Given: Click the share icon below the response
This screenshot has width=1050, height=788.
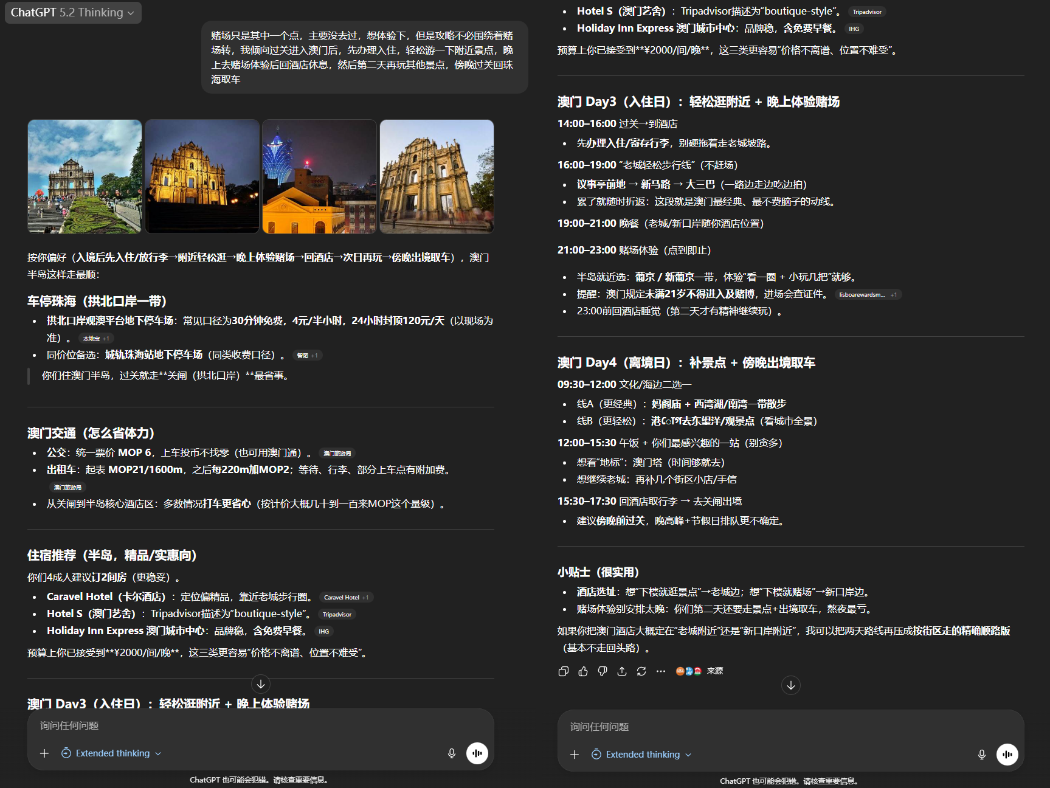Looking at the screenshot, I should (622, 671).
